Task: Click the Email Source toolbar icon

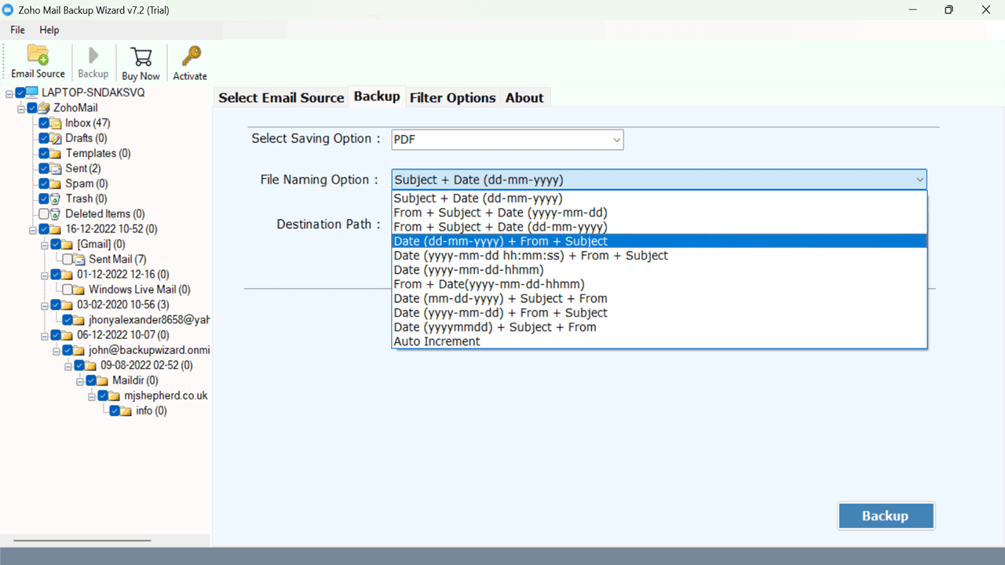Action: click(x=38, y=55)
